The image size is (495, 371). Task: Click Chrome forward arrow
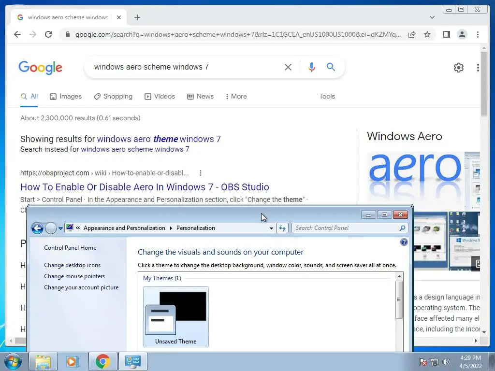click(x=33, y=34)
